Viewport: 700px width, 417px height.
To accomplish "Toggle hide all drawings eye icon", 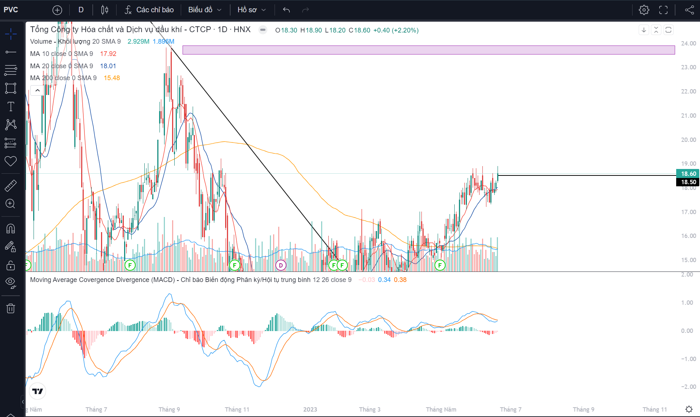I will tap(11, 283).
